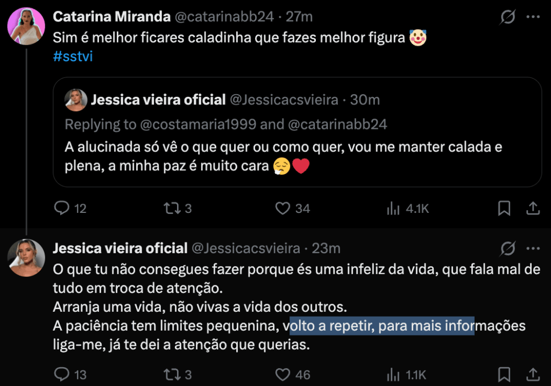
Task: Like Jessica vieira's reply with 46 likes
Action: point(283,374)
